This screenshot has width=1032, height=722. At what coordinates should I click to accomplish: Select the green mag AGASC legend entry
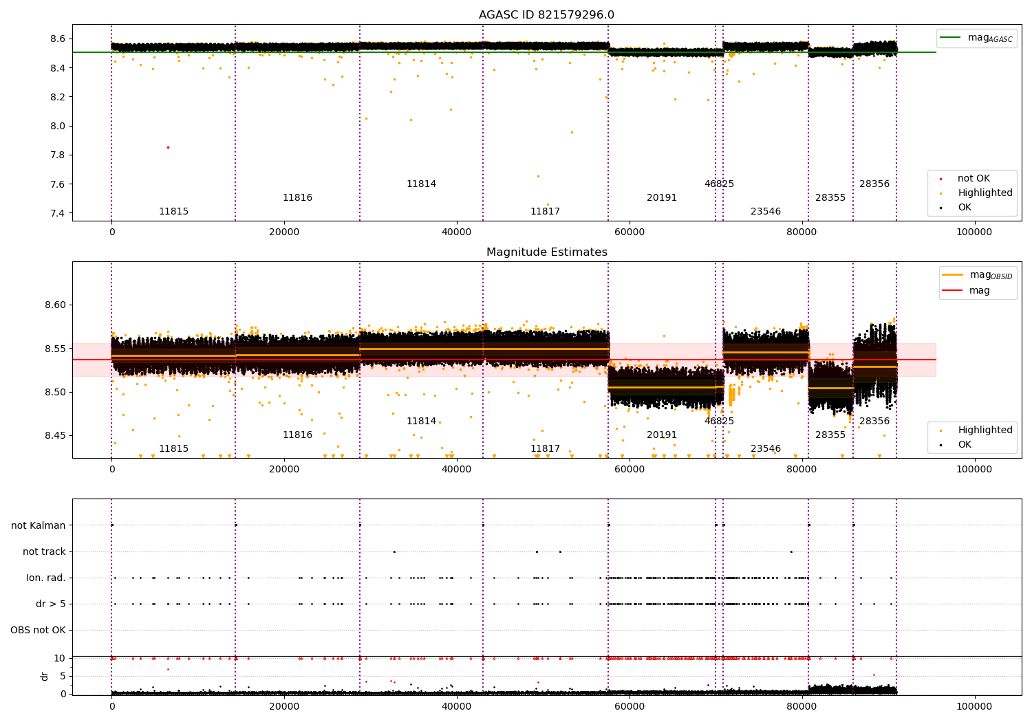[x=977, y=38]
